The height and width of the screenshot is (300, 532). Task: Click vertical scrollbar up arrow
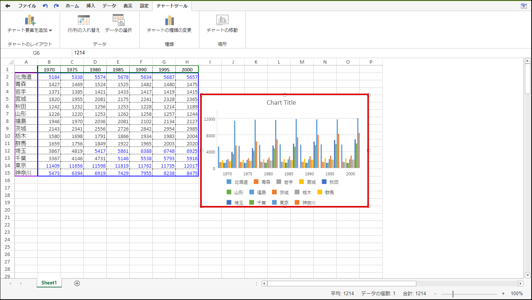pos(528,61)
